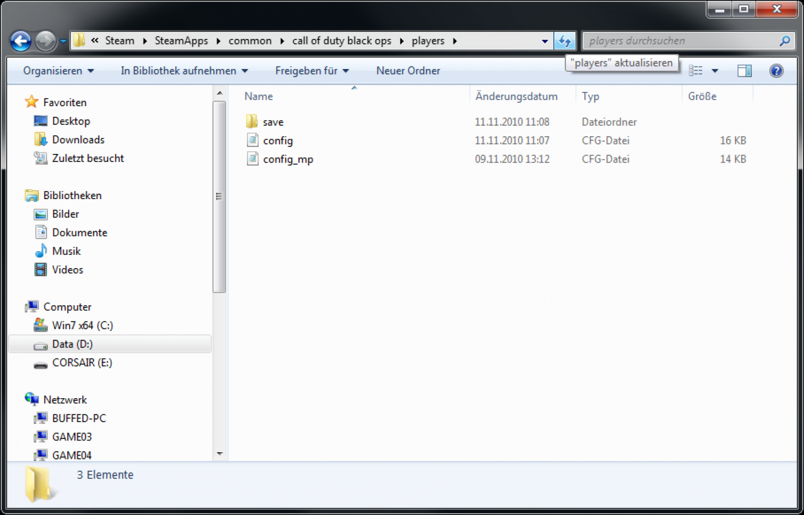Viewport: 804px width, 515px height.
Task: Open the Videos library
Action: pos(68,269)
